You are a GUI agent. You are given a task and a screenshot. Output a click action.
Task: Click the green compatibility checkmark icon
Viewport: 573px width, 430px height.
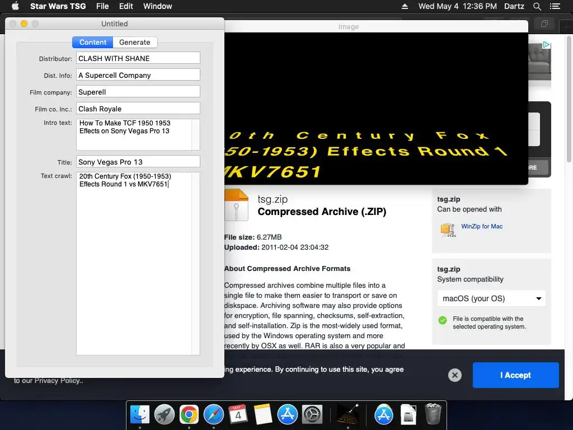pos(443,320)
